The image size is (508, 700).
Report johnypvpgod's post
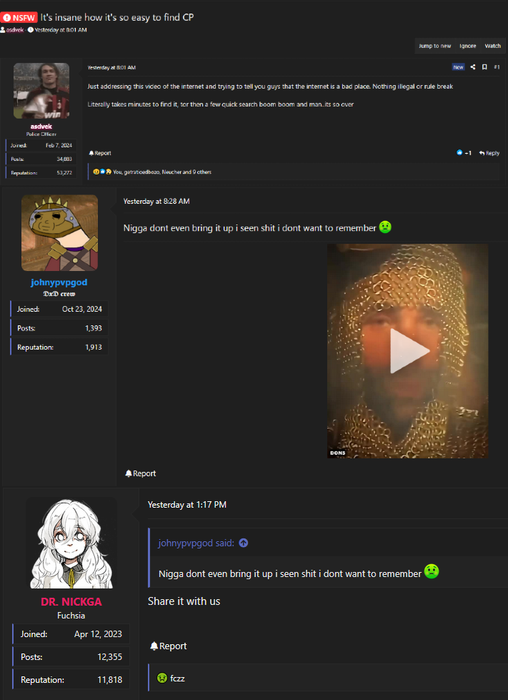tap(141, 473)
